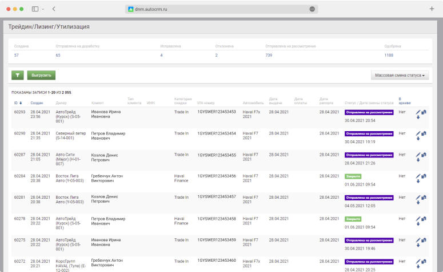
Task: Click down-arrow icon for record 60287
Action: click(418, 160)
